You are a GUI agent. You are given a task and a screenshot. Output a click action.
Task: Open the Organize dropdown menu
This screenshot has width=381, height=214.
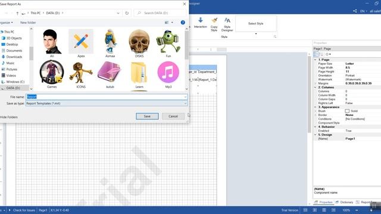point(7,23)
